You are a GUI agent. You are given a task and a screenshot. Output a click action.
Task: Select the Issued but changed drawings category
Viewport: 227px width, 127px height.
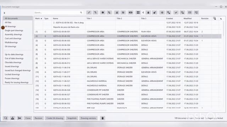pos(18,71)
